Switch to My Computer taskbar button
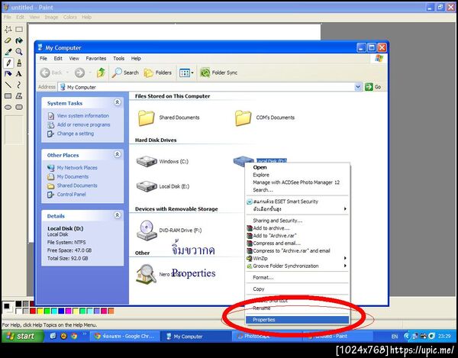 (x=195, y=336)
